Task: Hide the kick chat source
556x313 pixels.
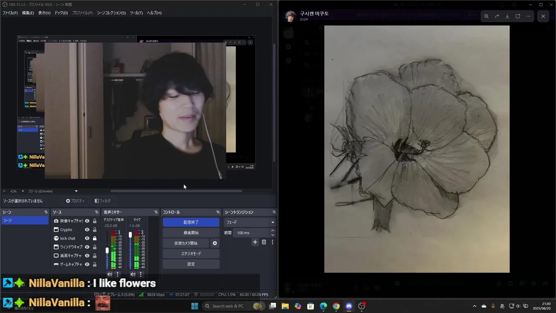Action: [87, 238]
